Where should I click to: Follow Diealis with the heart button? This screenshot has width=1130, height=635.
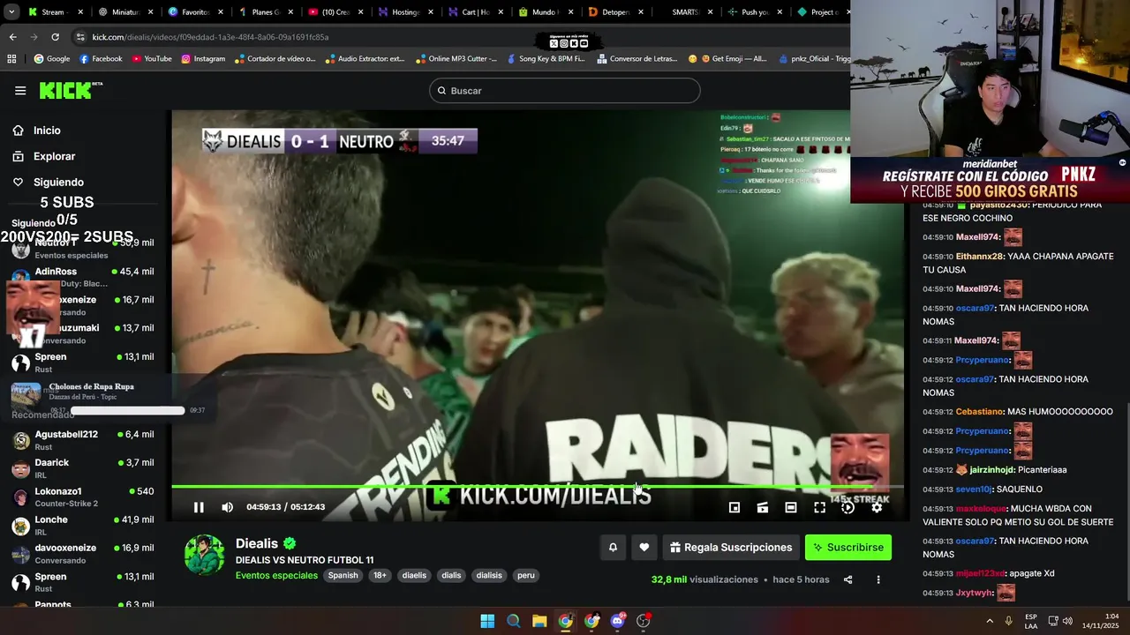[644, 548]
